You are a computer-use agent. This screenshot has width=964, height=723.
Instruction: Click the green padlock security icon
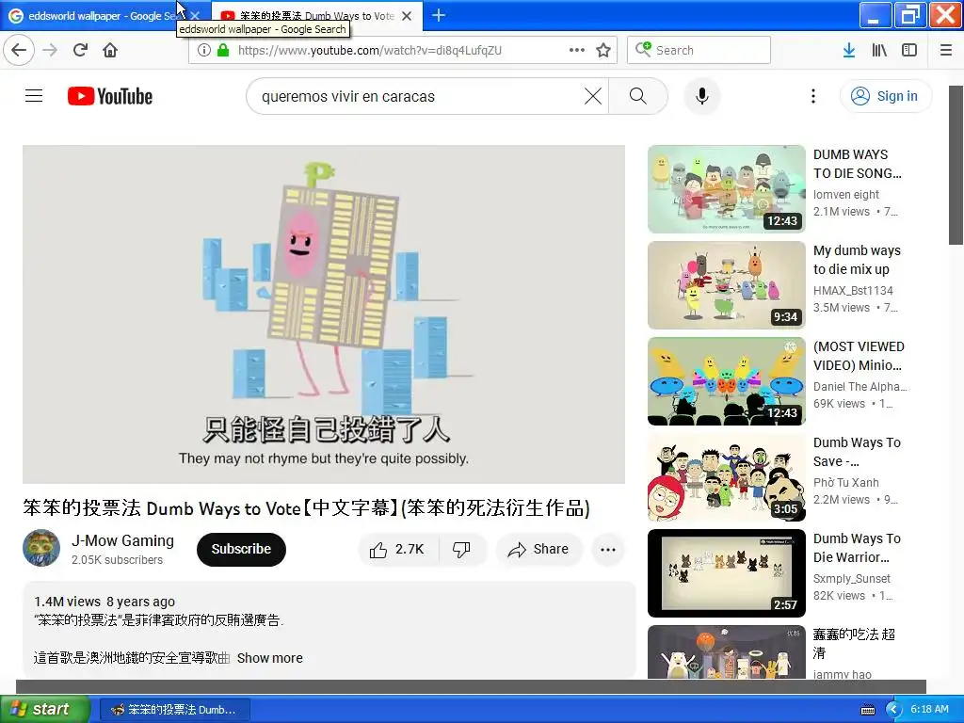(x=222, y=51)
